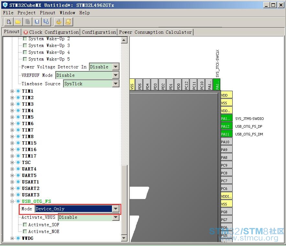This screenshot has width=286, height=246.
Task: Open the Activate_VBUS dropdown
Action: (x=115, y=217)
